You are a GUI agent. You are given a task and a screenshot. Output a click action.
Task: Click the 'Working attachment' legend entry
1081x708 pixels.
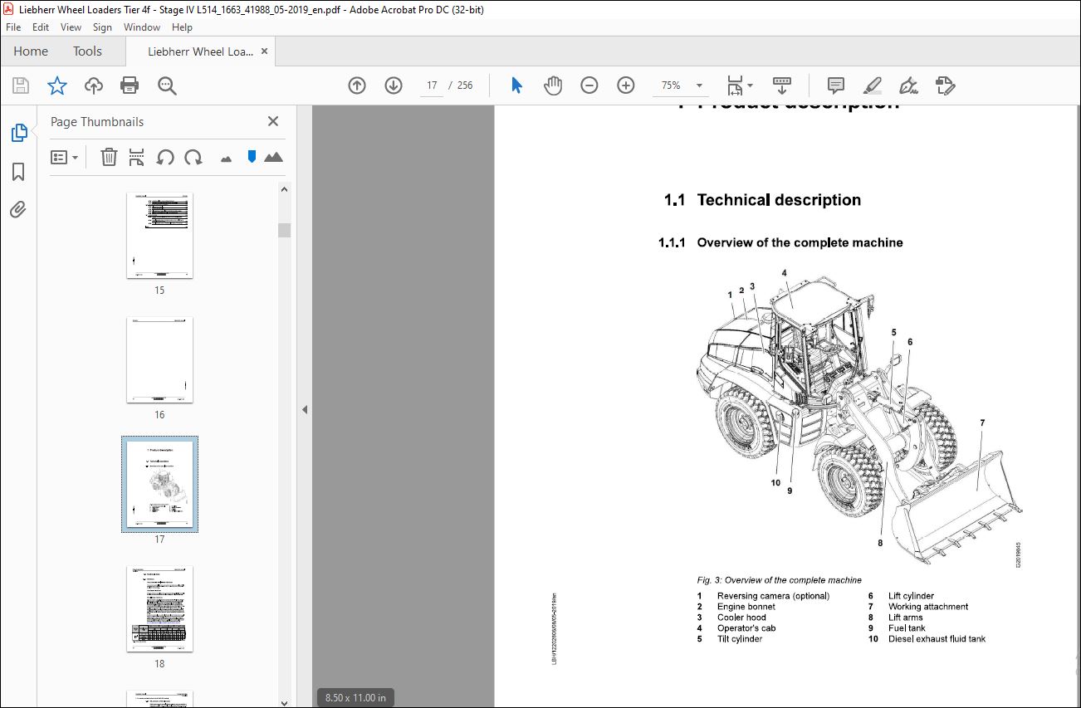click(928, 607)
